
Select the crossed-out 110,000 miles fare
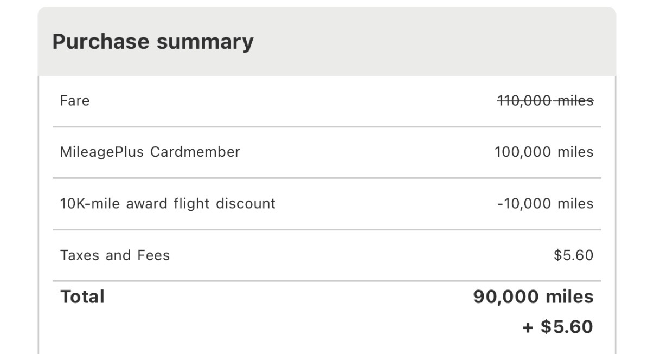pyautogui.click(x=545, y=101)
